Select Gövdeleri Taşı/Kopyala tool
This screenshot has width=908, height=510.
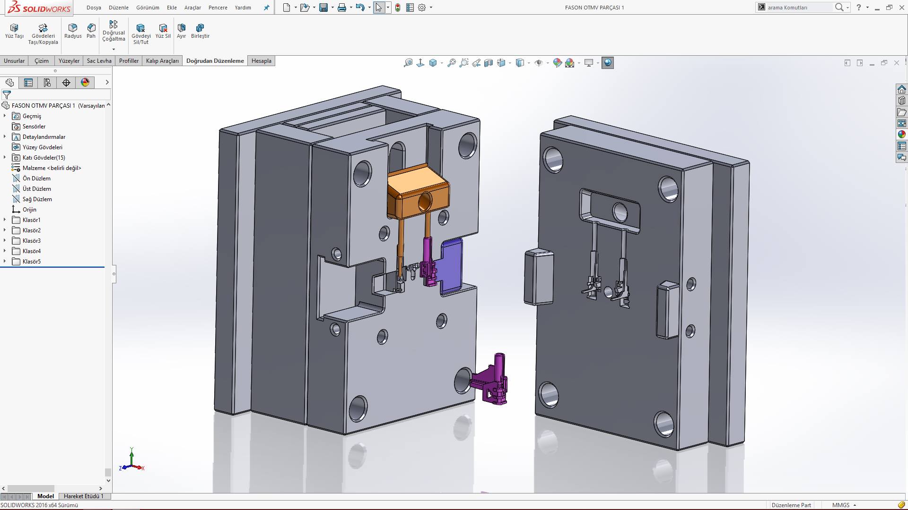[43, 34]
